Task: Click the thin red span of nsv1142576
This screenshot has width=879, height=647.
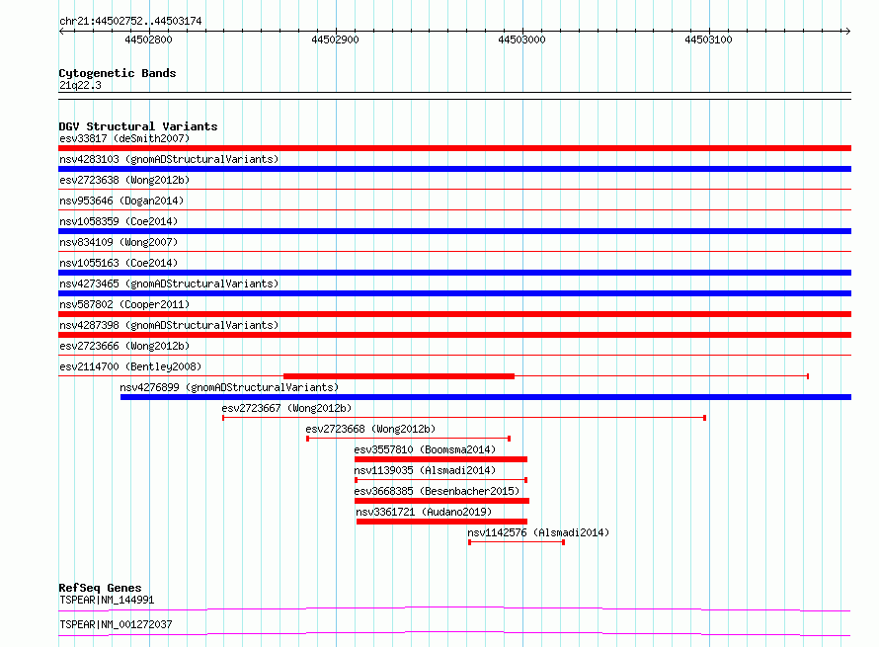Action: pos(517,542)
